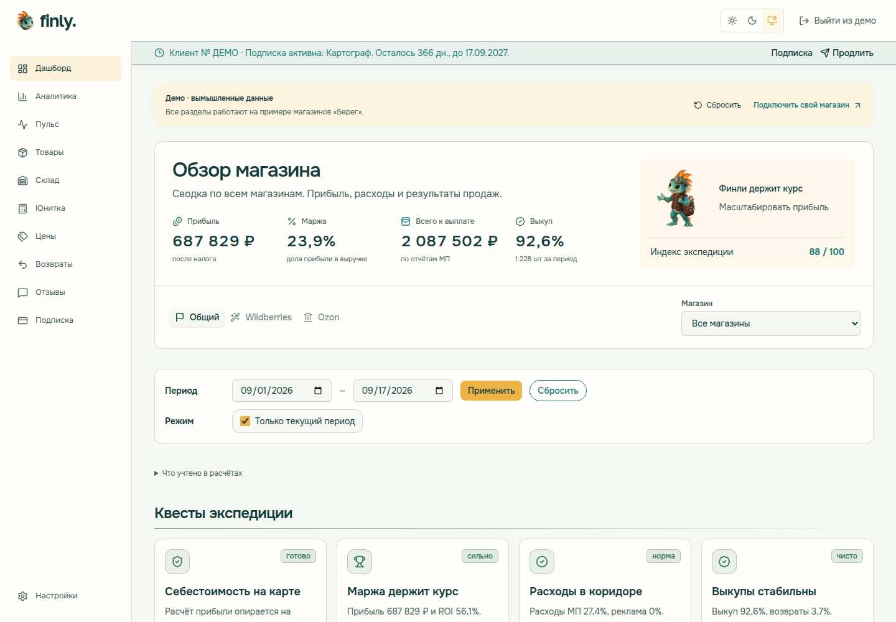Open Аналитика section

point(65,96)
